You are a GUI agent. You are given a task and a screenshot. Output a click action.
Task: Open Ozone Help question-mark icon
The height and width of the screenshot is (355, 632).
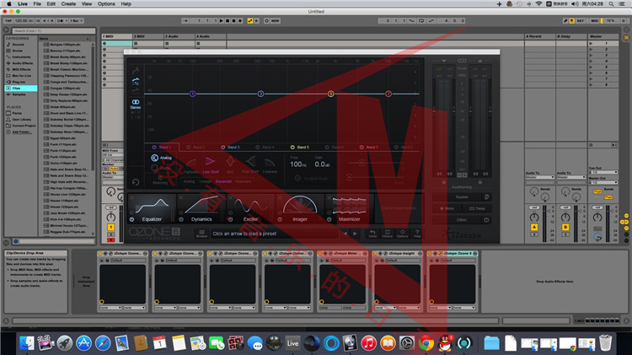tap(417, 234)
